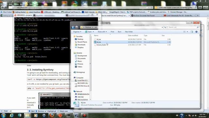209x118 pixels.
Task: Click the Firefox back button
Action: click(3, 8)
